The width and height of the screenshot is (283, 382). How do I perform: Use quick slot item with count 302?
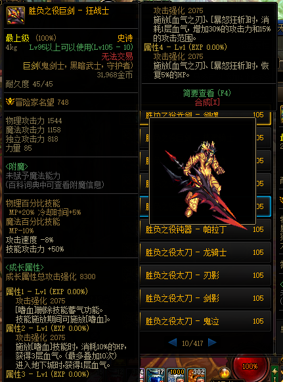point(196,375)
